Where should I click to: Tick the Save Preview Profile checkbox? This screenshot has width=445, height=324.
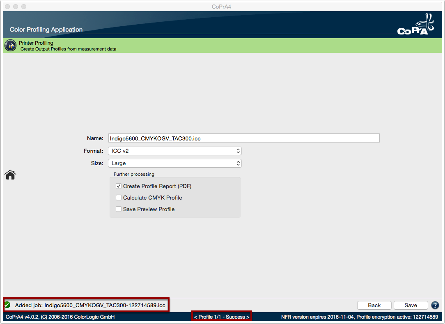(119, 209)
